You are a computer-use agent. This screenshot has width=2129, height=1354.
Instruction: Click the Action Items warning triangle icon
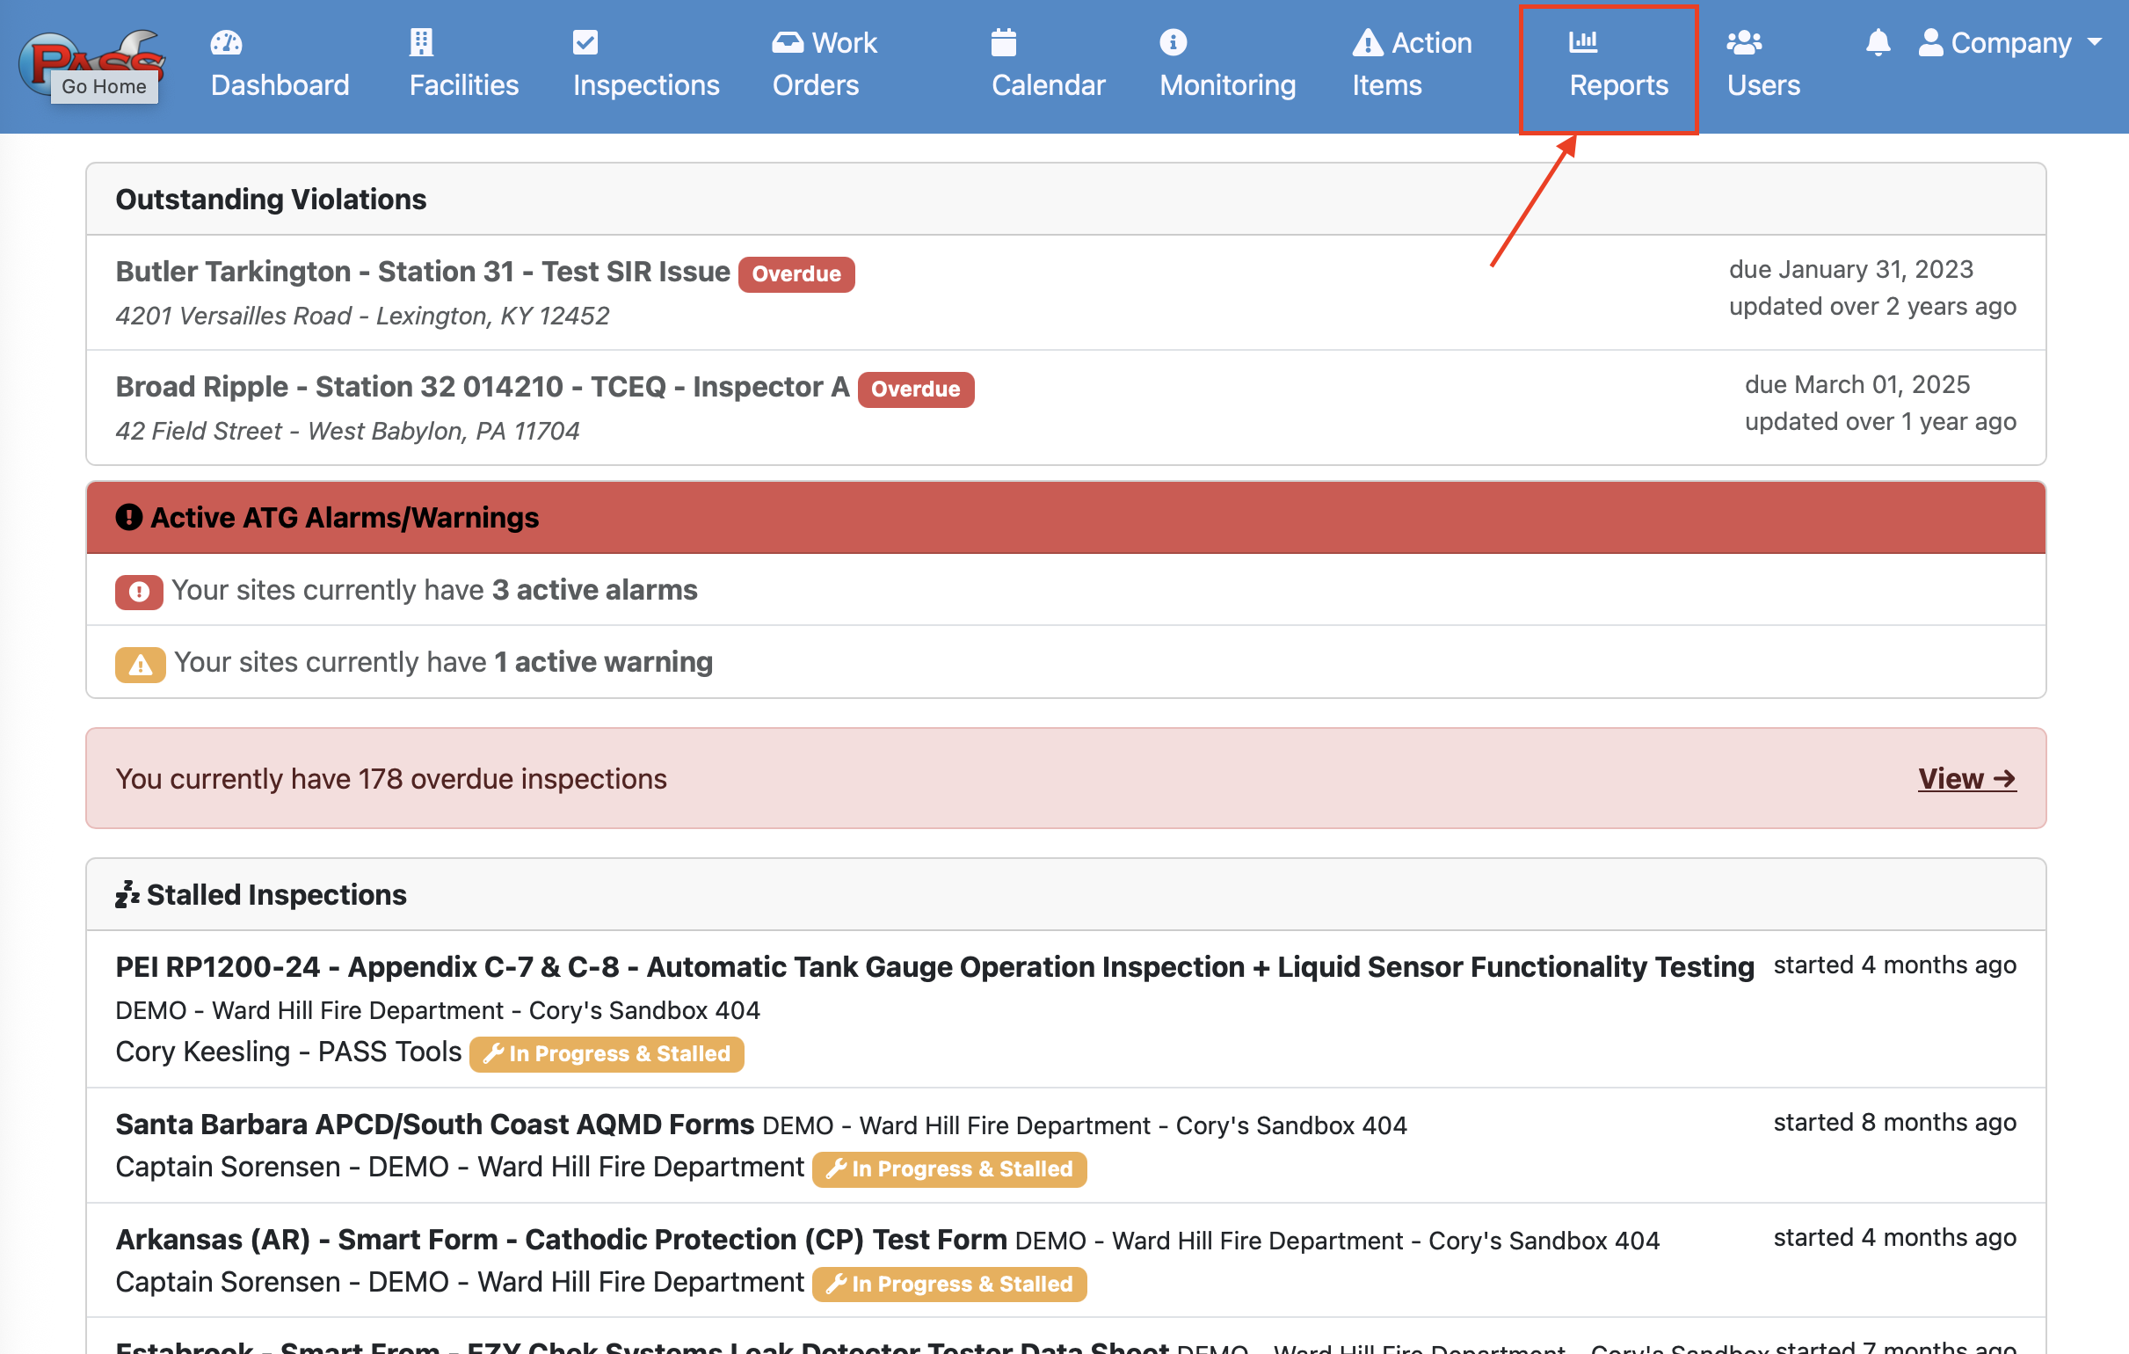pyautogui.click(x=1367, y=42)
